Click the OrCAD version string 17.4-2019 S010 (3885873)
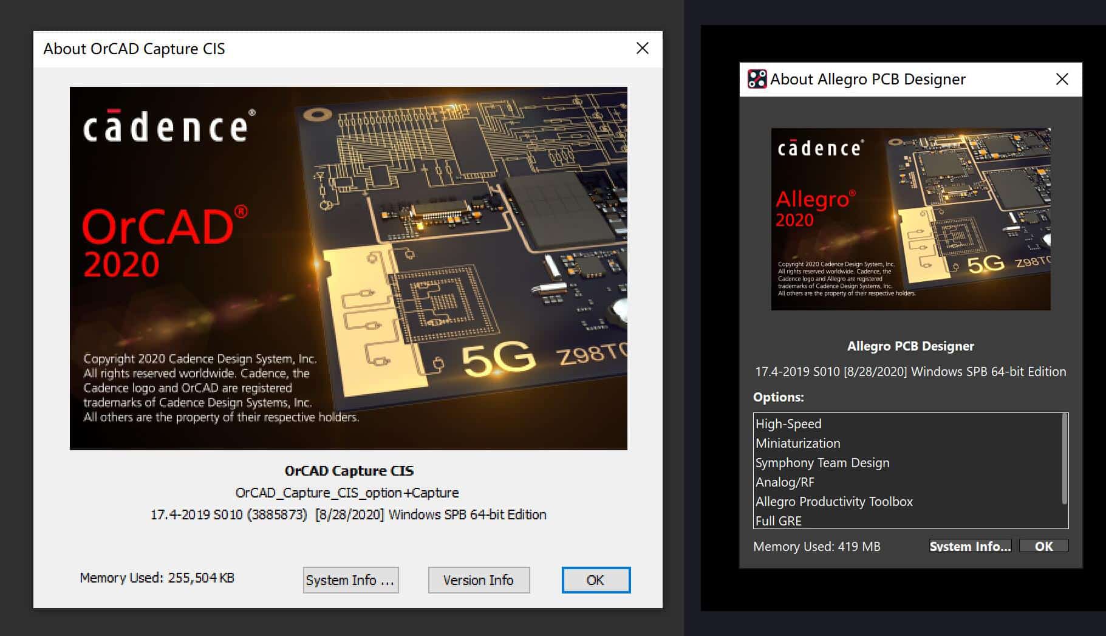Viewport: 1106px width, 636px height. click(x=228, y=515)
